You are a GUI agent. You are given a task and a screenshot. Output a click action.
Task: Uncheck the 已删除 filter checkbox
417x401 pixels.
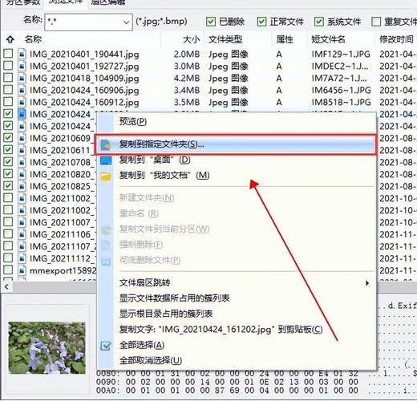tap(211, 22)
